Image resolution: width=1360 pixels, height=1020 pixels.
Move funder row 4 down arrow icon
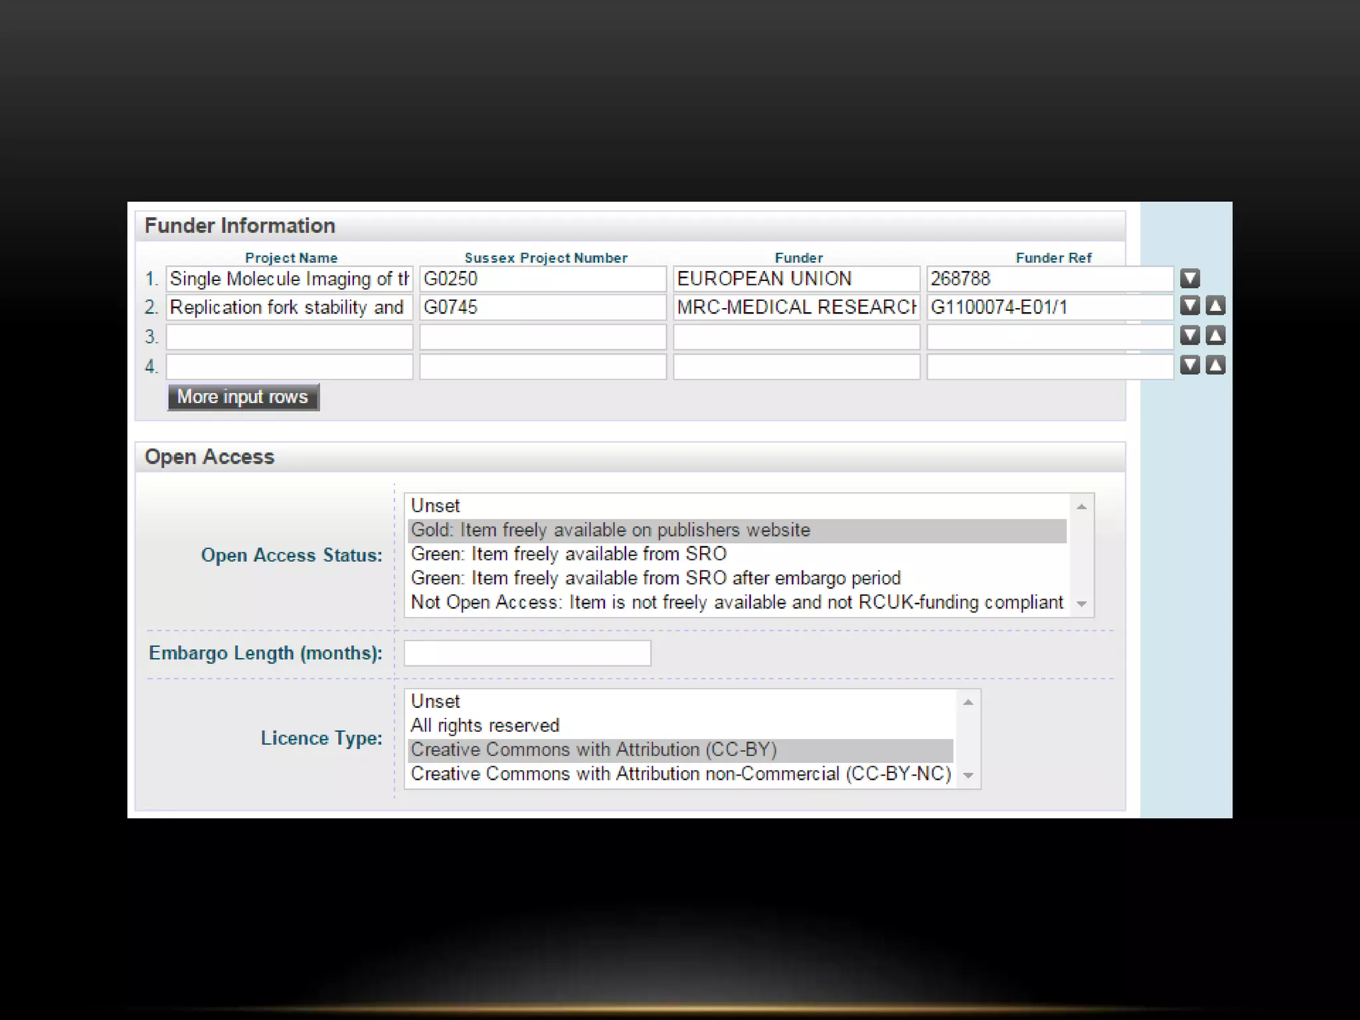point(1189,365)
